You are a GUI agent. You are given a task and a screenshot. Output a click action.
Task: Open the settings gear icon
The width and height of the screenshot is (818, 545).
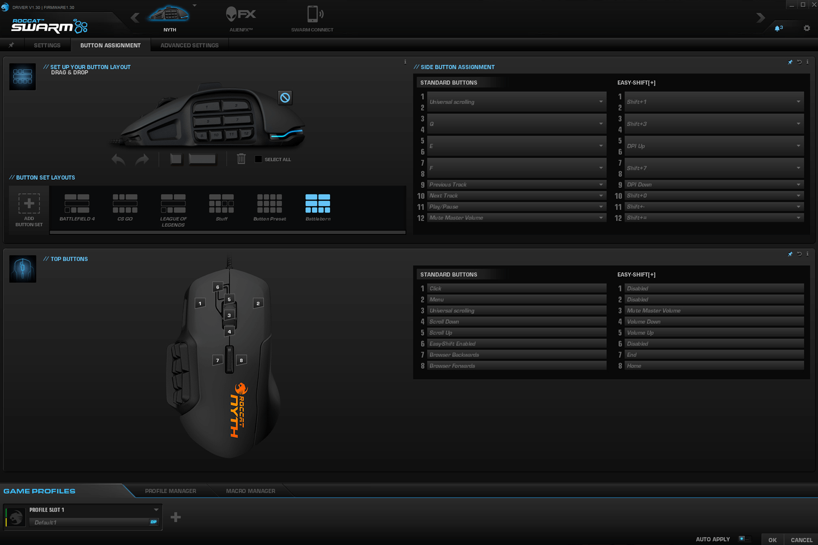pos(807,28)
